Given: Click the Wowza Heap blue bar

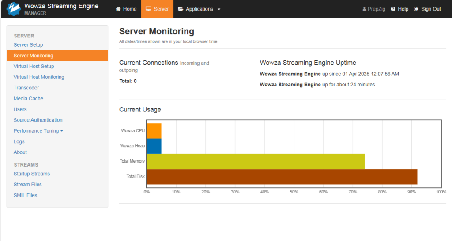Looking at the screenshot, I should pos(154,146).
